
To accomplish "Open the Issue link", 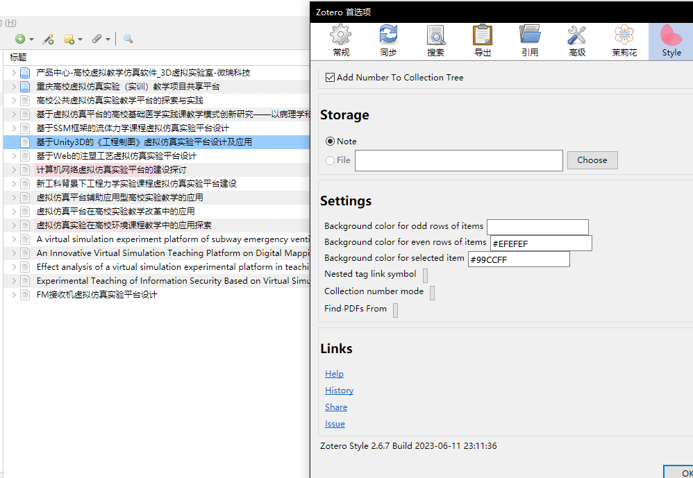I will (335, 424).
